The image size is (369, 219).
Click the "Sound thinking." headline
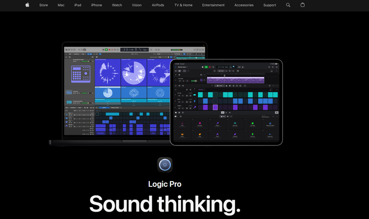[x=165, y=204]
